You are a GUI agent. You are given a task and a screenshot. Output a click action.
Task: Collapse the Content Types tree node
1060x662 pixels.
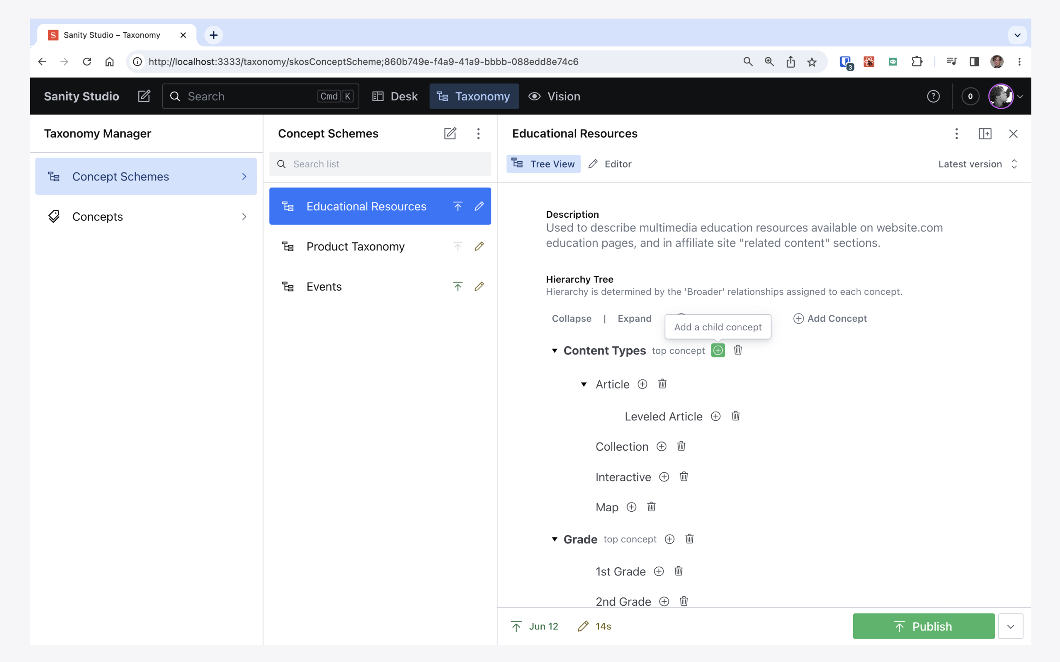pos(555,351)
